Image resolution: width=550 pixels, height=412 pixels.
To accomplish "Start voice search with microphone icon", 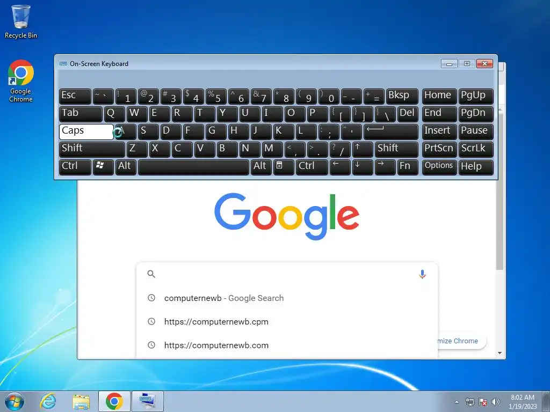I will click(422, 274).
